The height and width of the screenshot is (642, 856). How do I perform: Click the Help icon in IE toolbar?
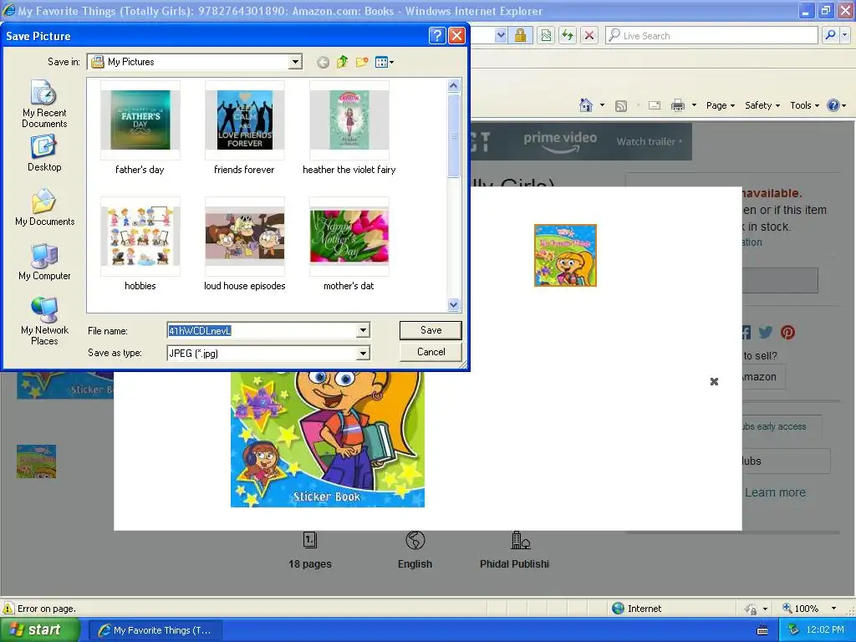[x=833, y=105]
